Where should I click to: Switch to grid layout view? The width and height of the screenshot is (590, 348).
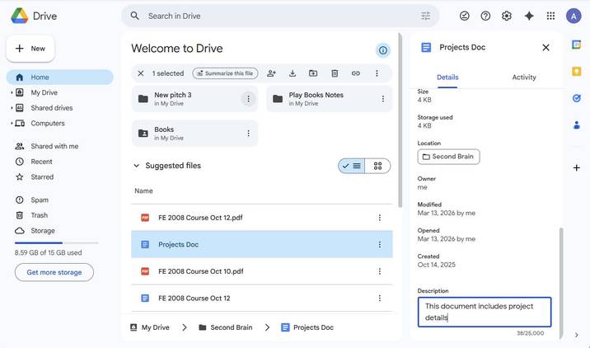(x=377, y=166)
